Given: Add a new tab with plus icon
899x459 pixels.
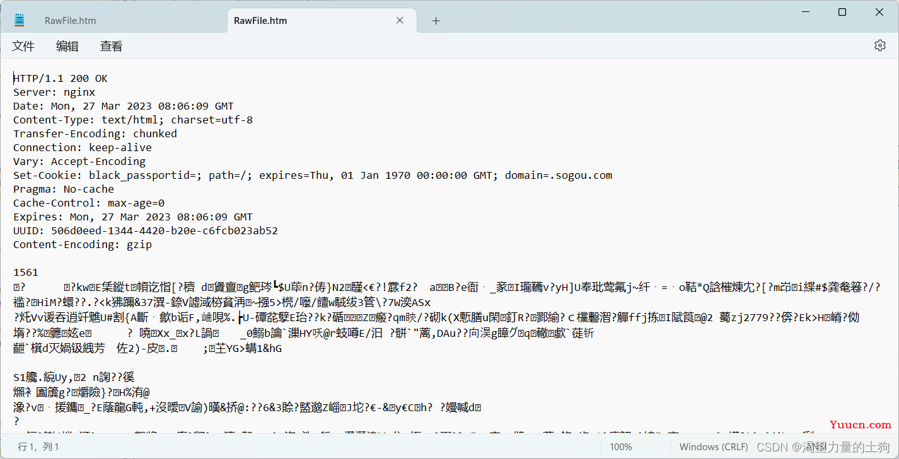Looking at the screenshot, I should tap(436, 21).
